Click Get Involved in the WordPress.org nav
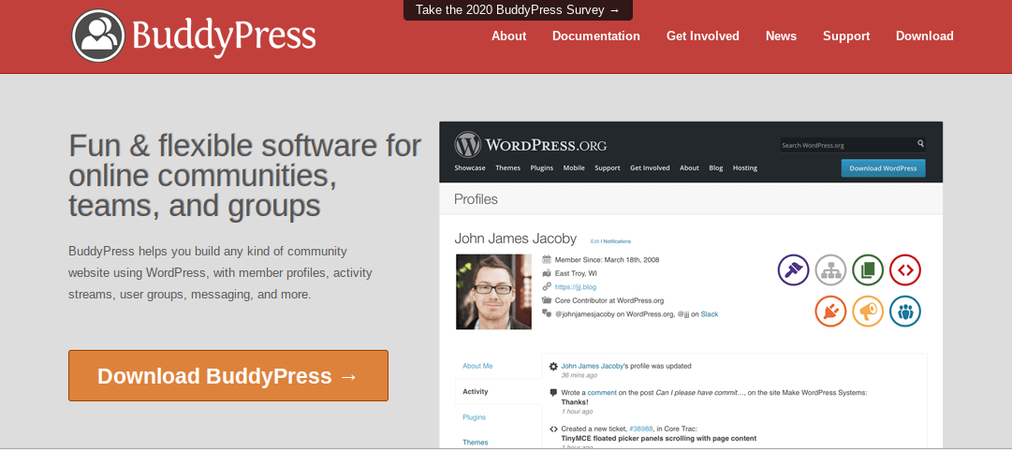 (650, 167)
